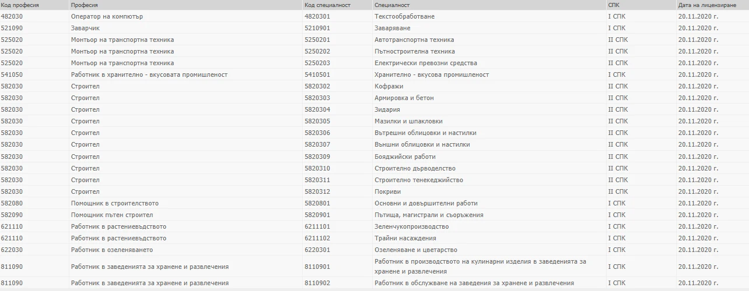
Task: Click Работник в хранително - вкусовата промишленост
Action: pos(149,74)
